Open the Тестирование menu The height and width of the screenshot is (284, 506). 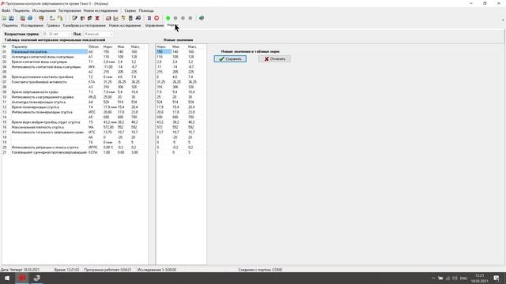[x=70, y=10]
